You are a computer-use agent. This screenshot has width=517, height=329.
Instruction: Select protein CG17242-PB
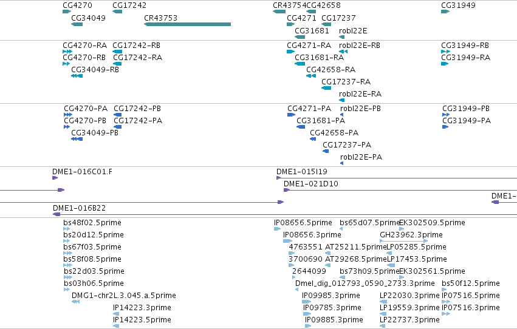[x=137, y=108]
